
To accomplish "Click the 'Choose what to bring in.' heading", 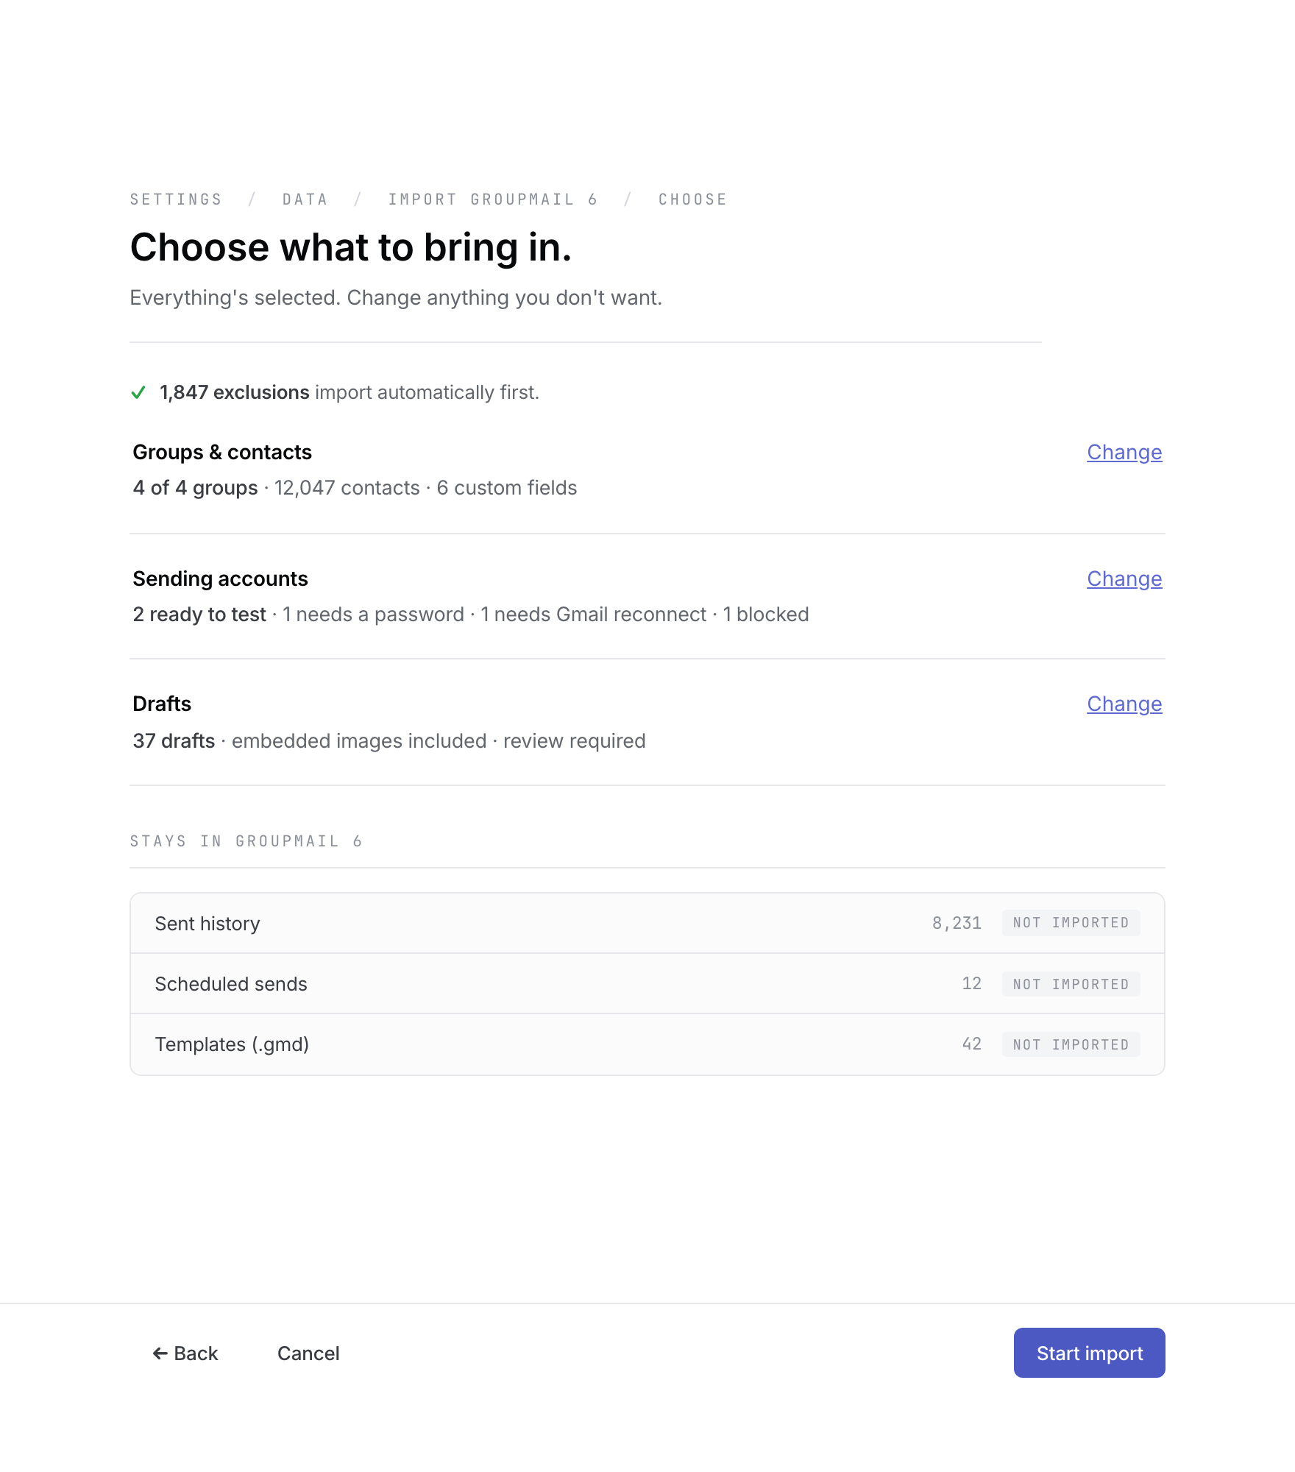I will (351, 247).
